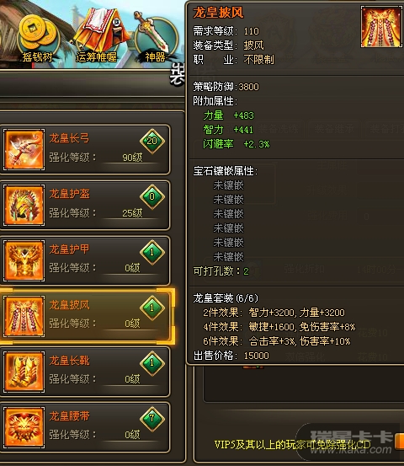
Task: Click the 龙皇护甲 item name
Action: click(x=69, y=249)
